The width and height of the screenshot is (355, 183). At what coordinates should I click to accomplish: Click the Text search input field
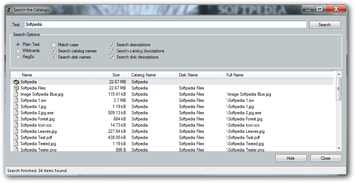click(165, 24)
